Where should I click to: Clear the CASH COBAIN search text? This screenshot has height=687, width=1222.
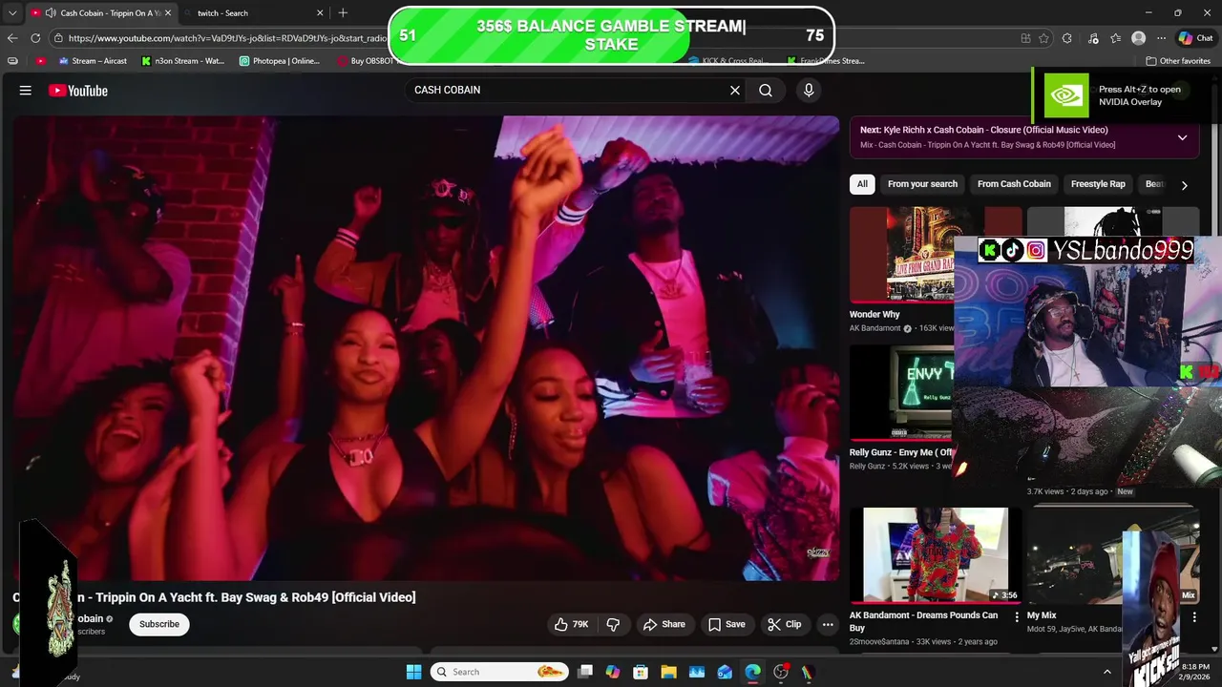tap(735, 90)
